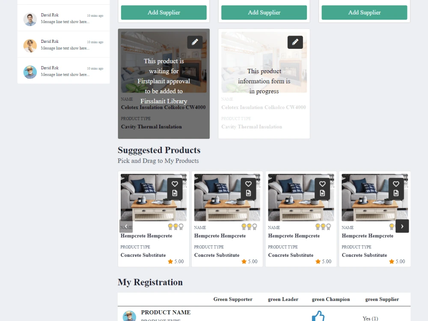Click the thumbs up icon under green Champion
Screen dimensions: 428x321
318,316
